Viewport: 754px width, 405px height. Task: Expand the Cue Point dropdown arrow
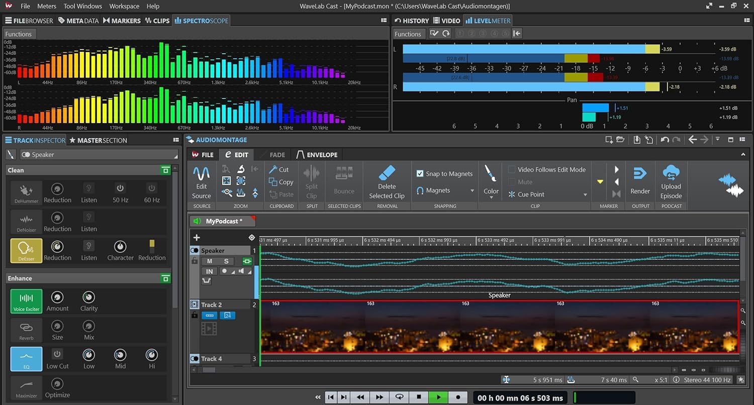(x=585, y=195)
